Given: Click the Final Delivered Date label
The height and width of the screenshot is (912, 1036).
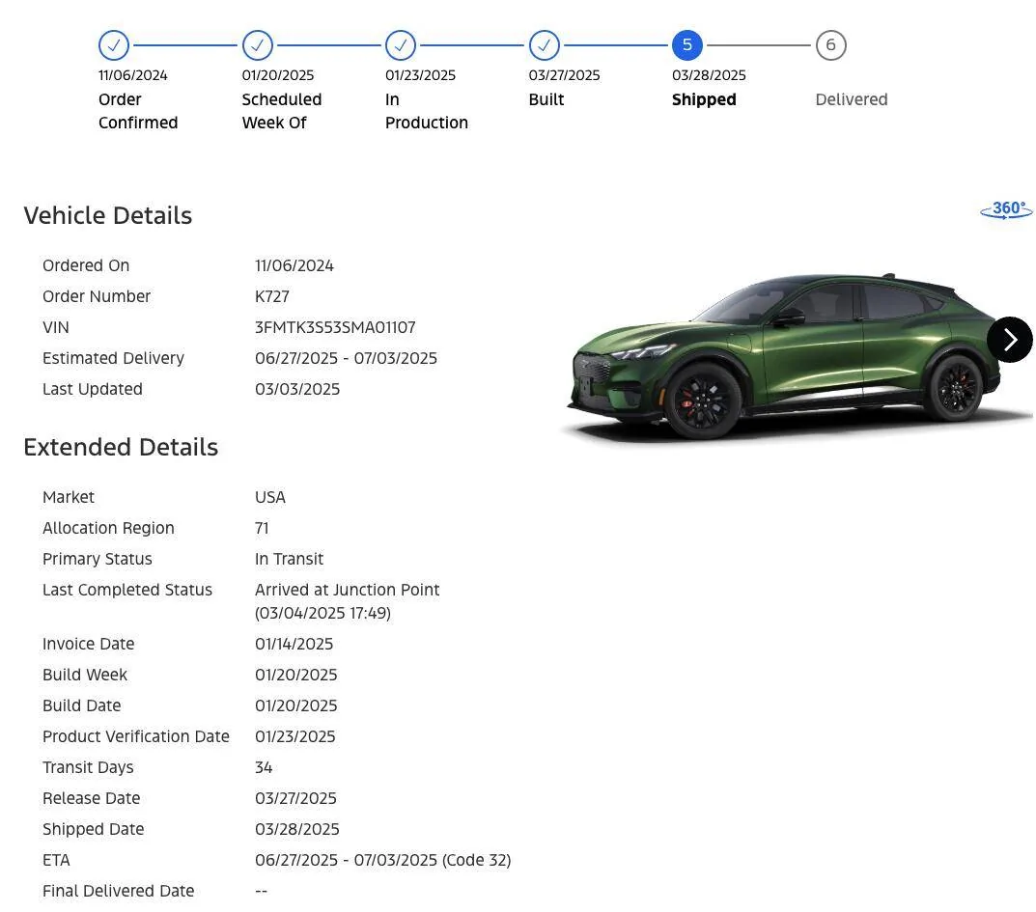Looking at the screenshot, I should click(118, 891).
